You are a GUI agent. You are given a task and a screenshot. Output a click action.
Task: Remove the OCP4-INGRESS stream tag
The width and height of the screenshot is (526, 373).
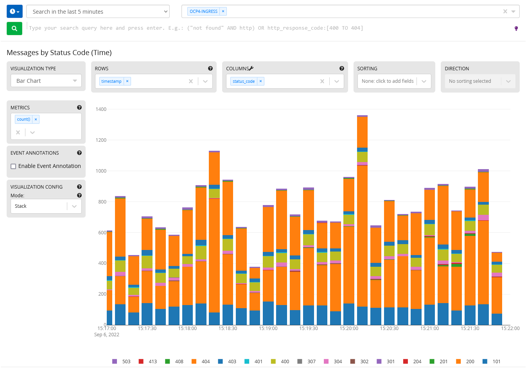(x=223, y=11)
